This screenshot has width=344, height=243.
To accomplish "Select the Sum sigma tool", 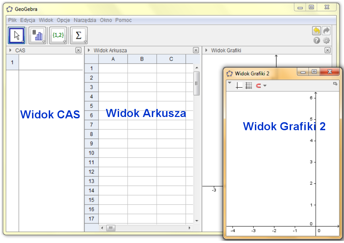I will pyautogui.click(x=79, y=35).
